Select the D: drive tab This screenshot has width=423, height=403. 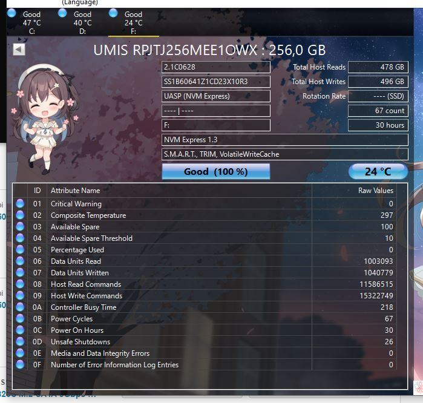tap(82, 22)
